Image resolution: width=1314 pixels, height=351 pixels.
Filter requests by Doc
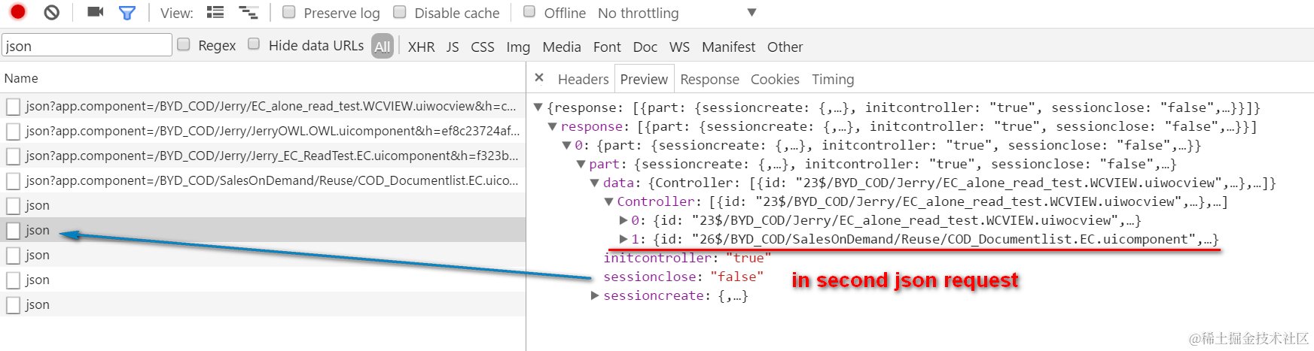(x=645, y=47)
